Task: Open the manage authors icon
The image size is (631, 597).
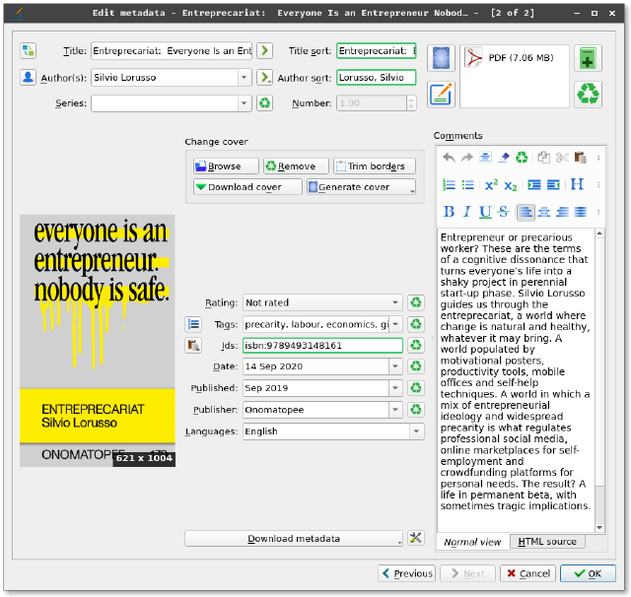Action: click(28, 77)
